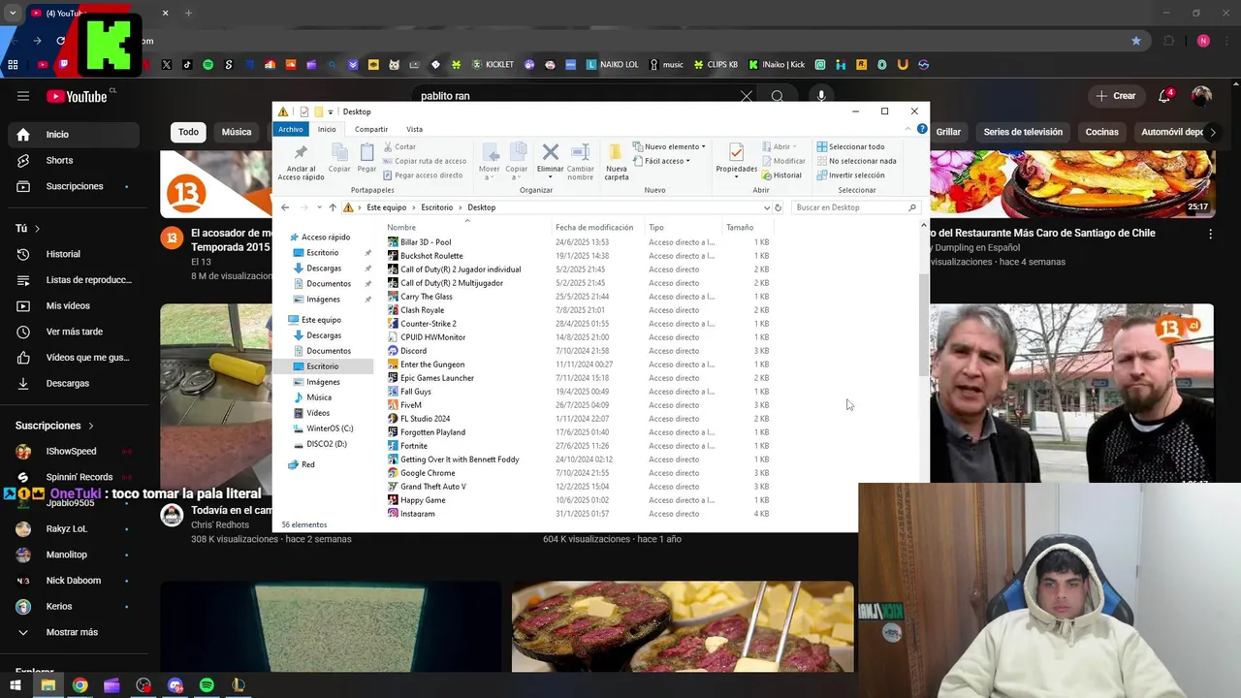Sort by Fecha de modificación column
1241x698 pixels.
point(594,228)
